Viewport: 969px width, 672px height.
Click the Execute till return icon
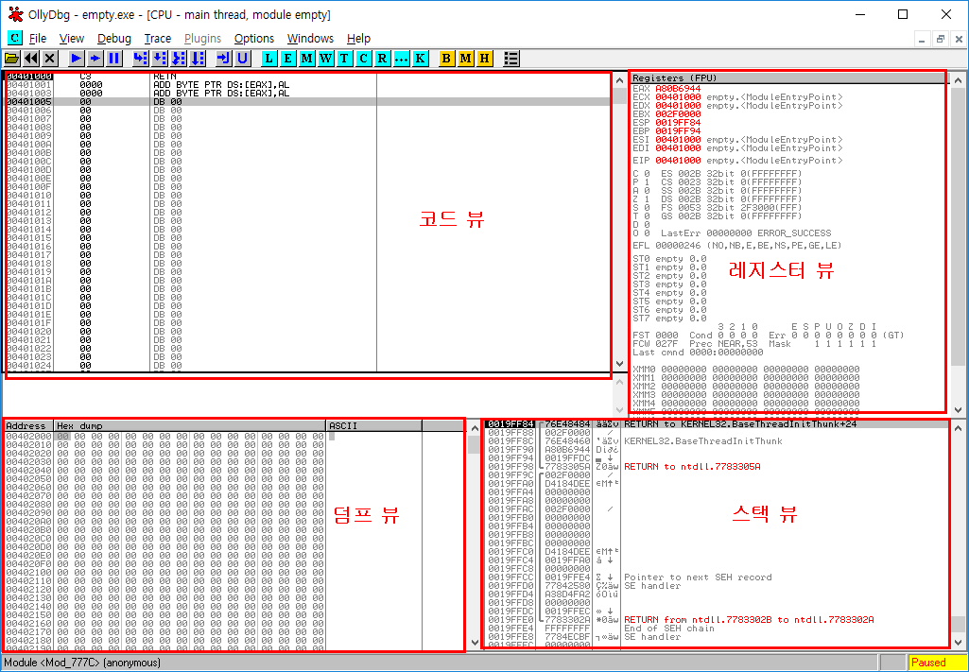tap(224, 59)
